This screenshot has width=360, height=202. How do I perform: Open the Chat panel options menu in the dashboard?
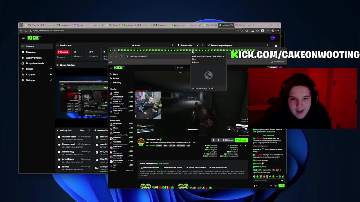pos(172,45)
